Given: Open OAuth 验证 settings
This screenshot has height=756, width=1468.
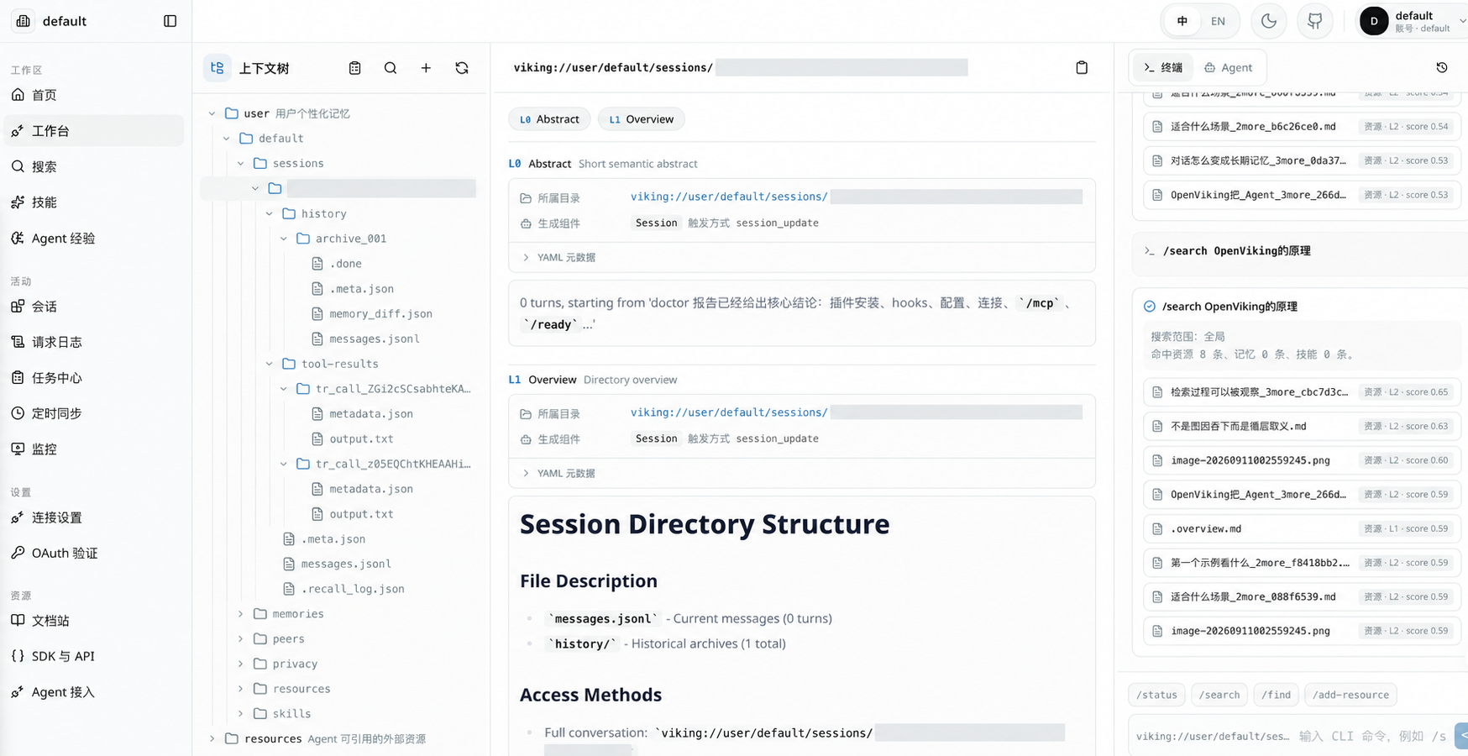Looking at the screenshot, I should point(94,553).
